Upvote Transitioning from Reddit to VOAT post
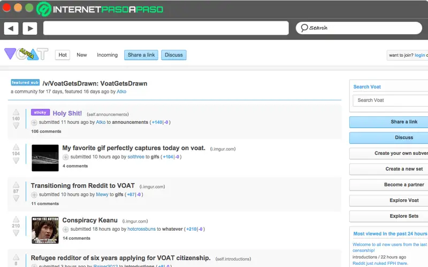428x267 pixels. coord(16,184)
